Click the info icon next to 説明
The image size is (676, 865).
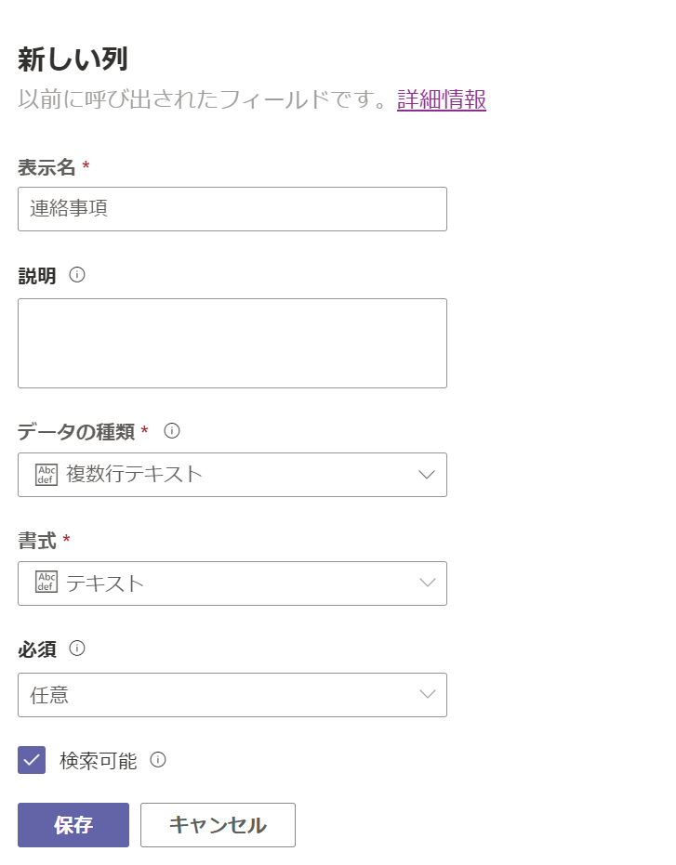coord(77,275)
